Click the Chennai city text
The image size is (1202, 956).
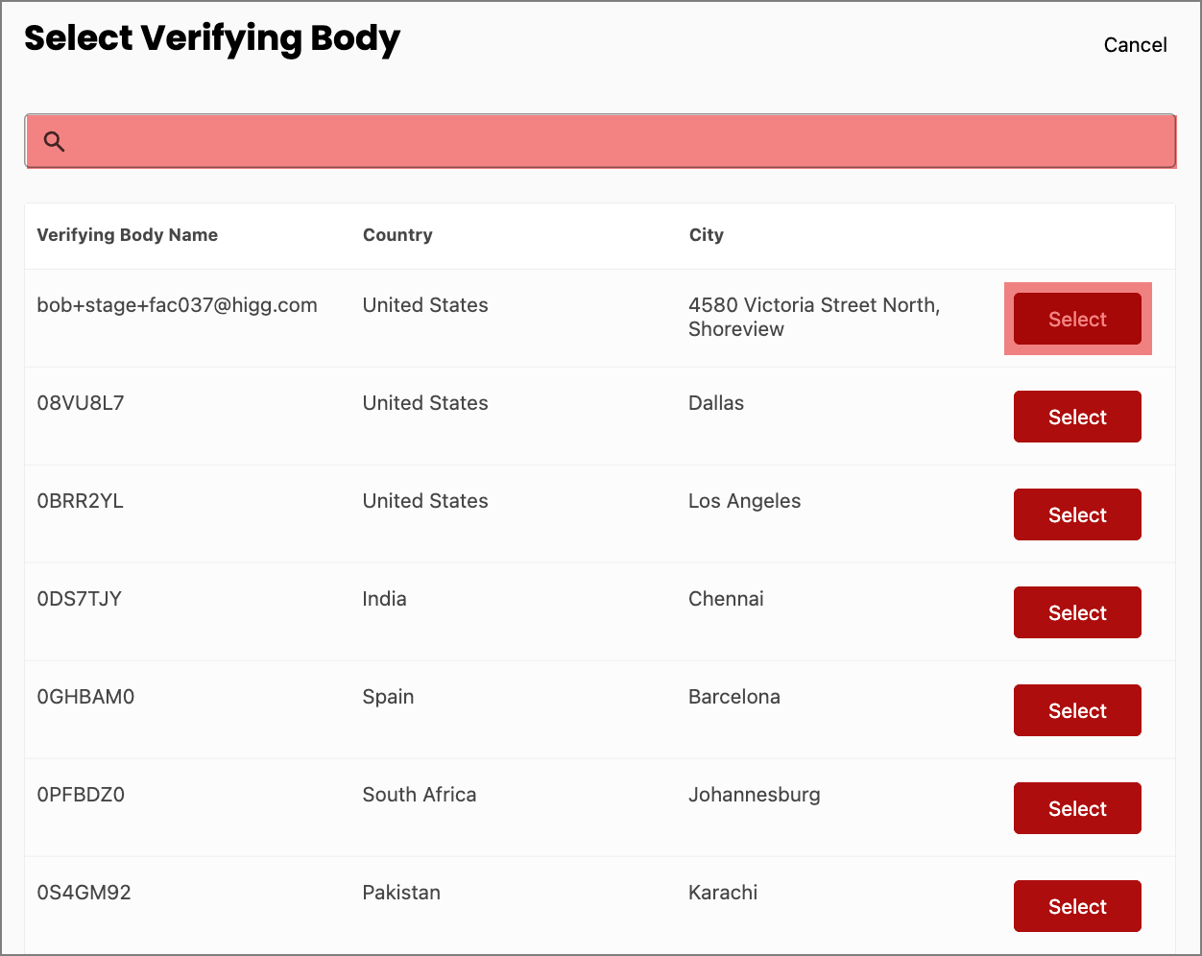pos(726,598)
